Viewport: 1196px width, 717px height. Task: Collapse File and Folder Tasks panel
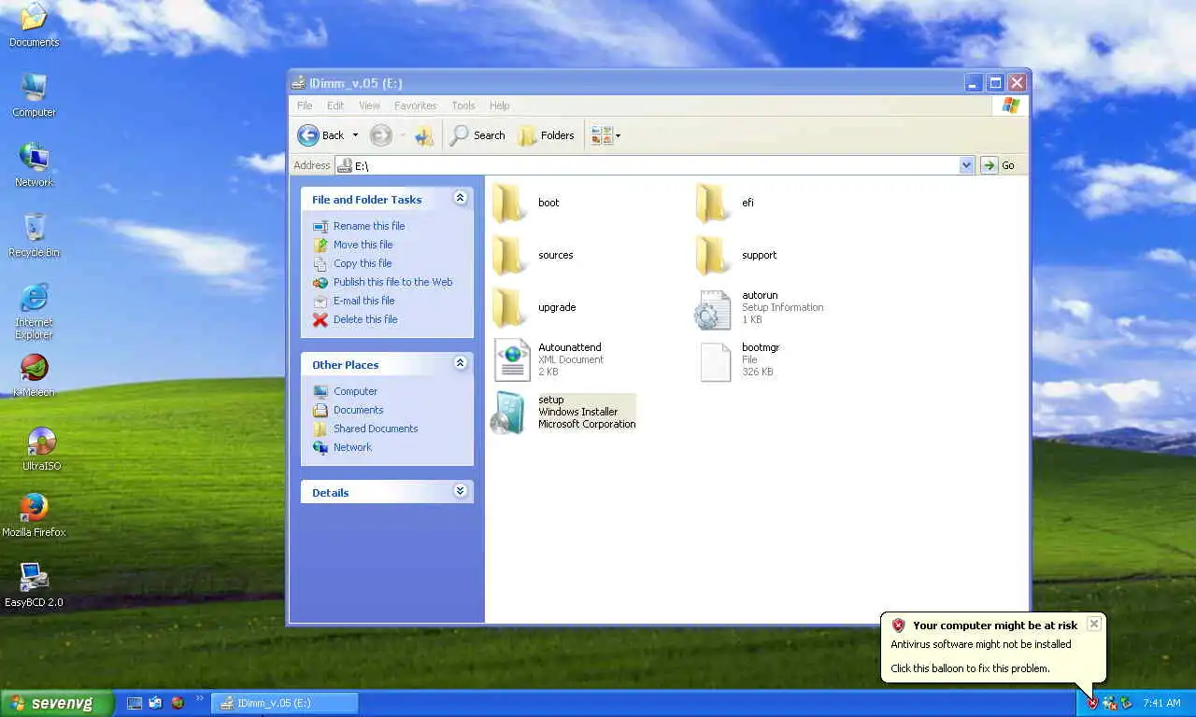coord(460,198)
